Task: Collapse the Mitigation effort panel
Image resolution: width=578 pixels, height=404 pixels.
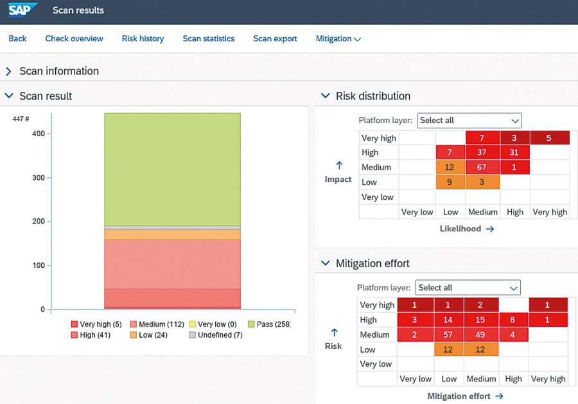Action: tap(325, 263)
